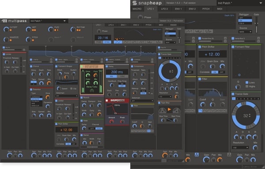Switch to the MACRO tab in Snapheap
Image resolution: width=265 pixels, height=169 pixels.
[137, 9]
